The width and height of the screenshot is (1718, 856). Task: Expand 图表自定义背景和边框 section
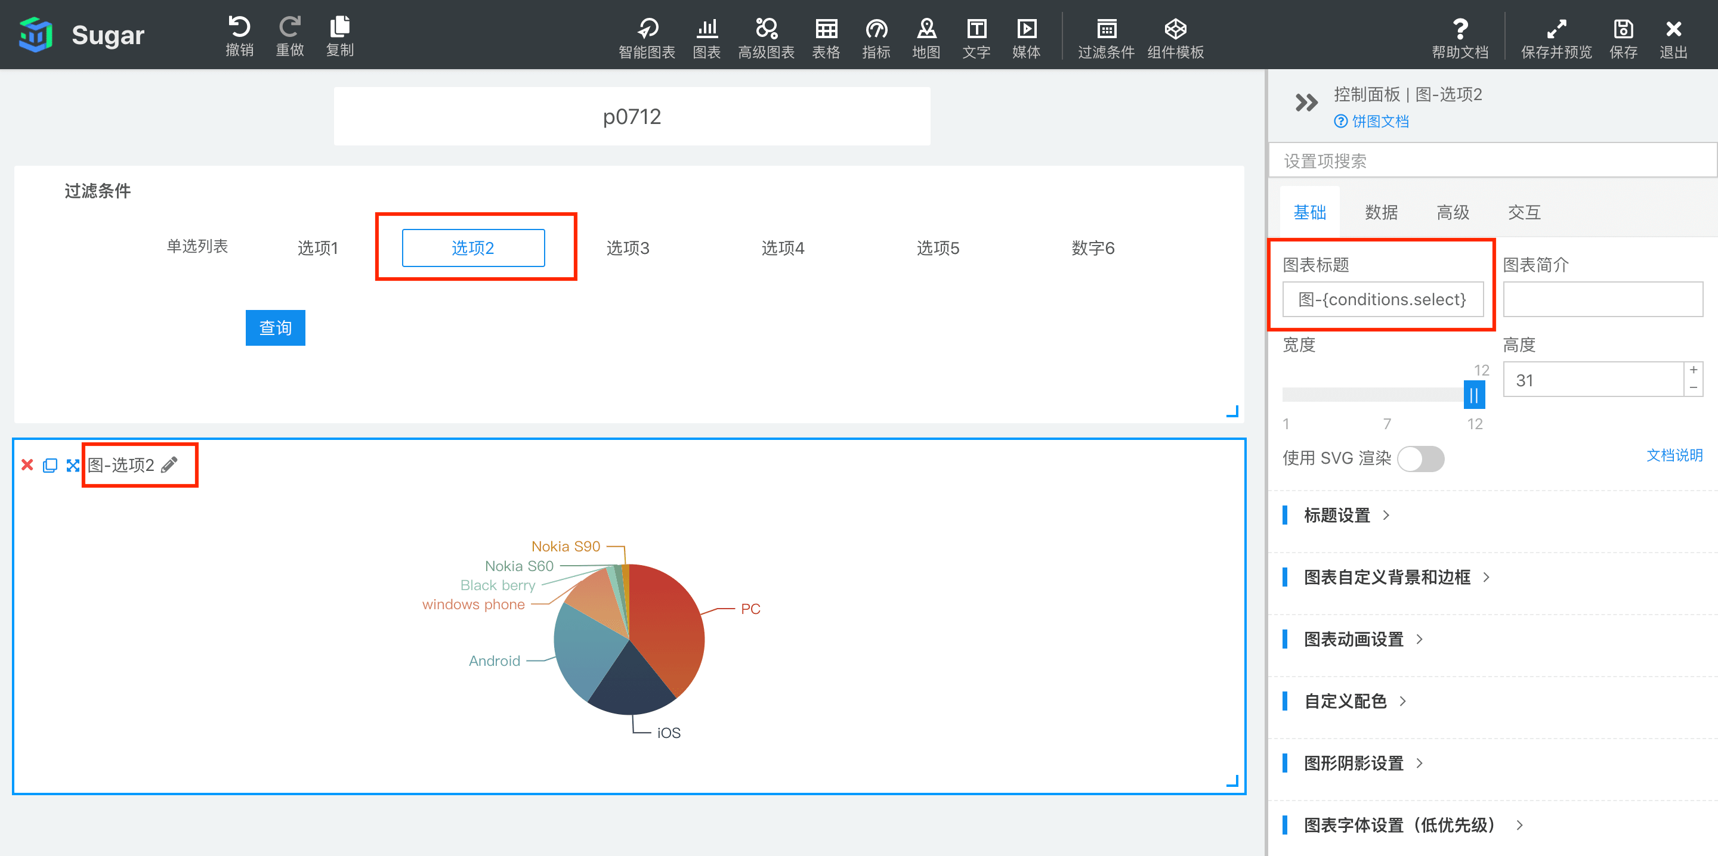point(1397,576)
